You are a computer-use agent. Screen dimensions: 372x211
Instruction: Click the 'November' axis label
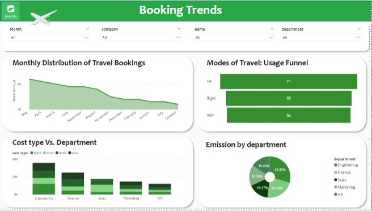[x=102, y=116]
